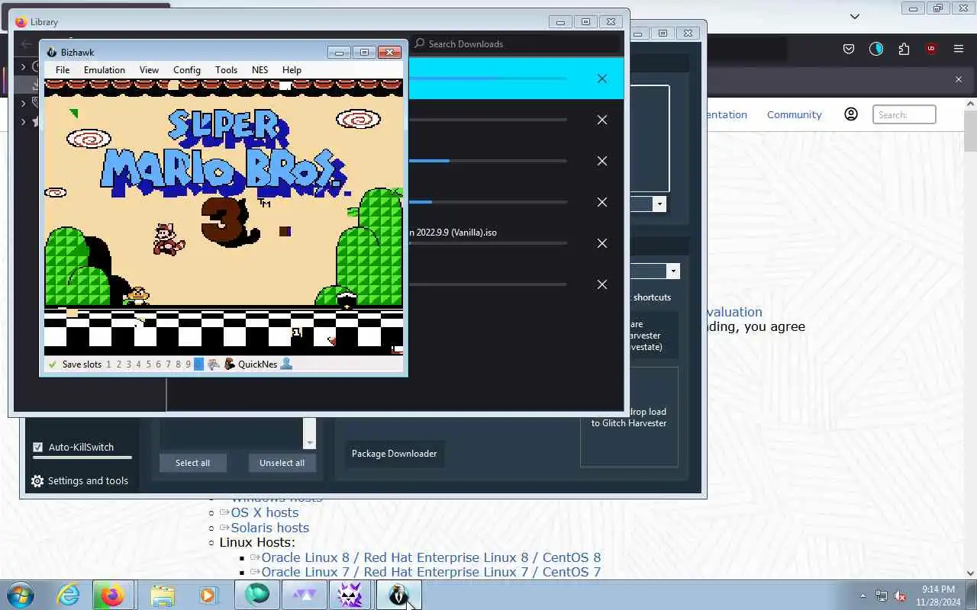Click the Search Downloads field in Library window

pyautogui.click(x=516, y=44)
